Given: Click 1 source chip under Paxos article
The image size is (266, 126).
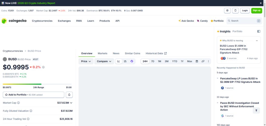Looking at the screenshot, I should pyautogui.click(x=227, y=116).
